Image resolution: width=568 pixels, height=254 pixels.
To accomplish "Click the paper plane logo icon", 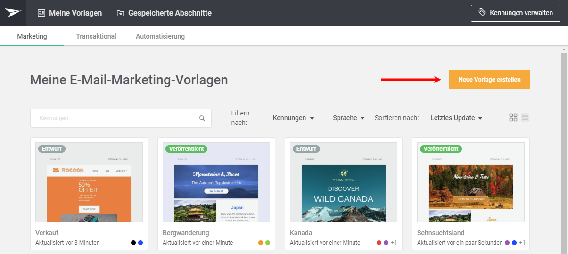I will (x=13, y=13).
